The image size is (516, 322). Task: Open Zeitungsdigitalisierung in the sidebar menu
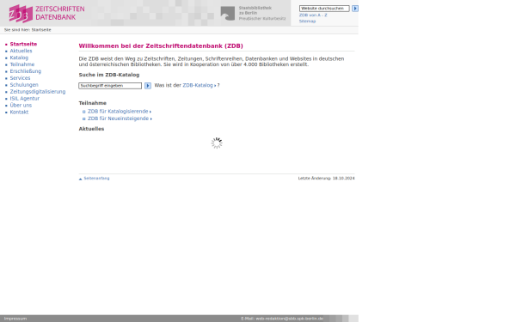(38, 92)
